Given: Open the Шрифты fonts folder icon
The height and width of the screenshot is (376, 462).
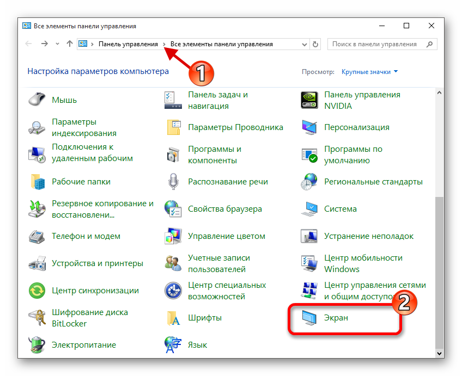Looking at the screenshot, I should click(173, 318).
